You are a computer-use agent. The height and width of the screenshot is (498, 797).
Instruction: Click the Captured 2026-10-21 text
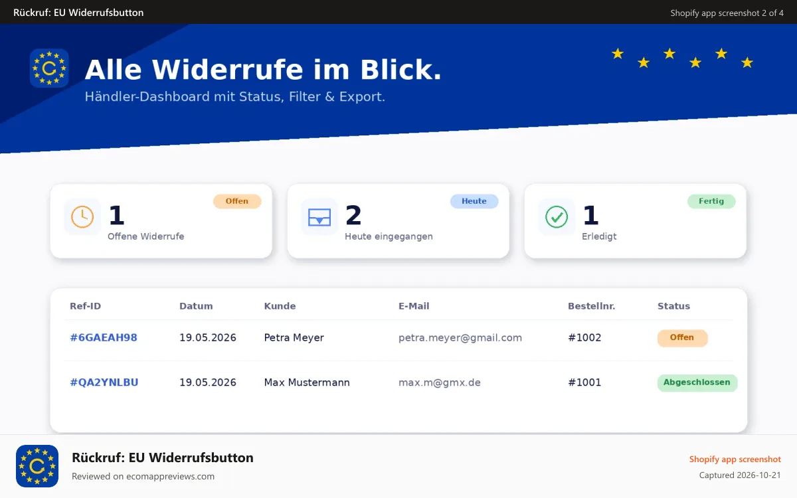point(740,475)
